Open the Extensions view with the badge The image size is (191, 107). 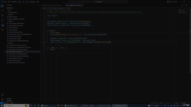click(x=2, y=25)
